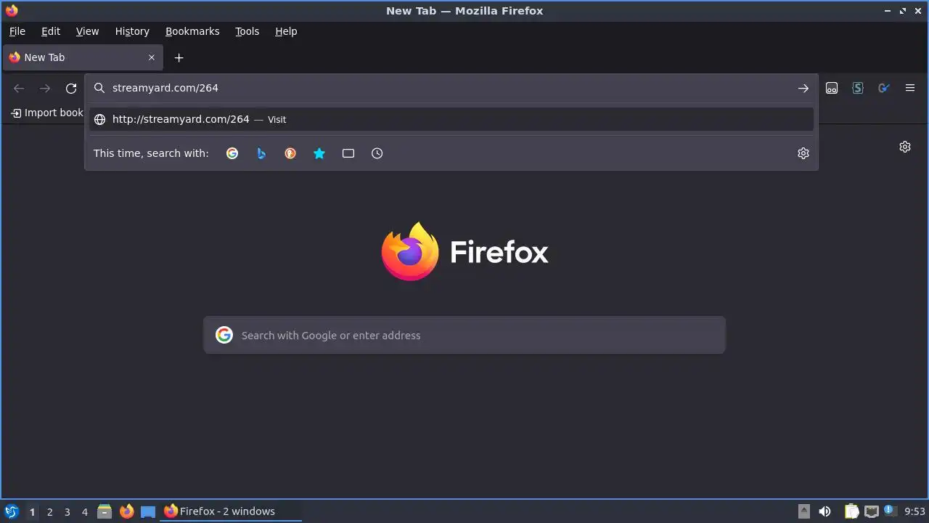Open the system tray eject icon
Viewport: 929px width, 523px height.
pos(804,511)
